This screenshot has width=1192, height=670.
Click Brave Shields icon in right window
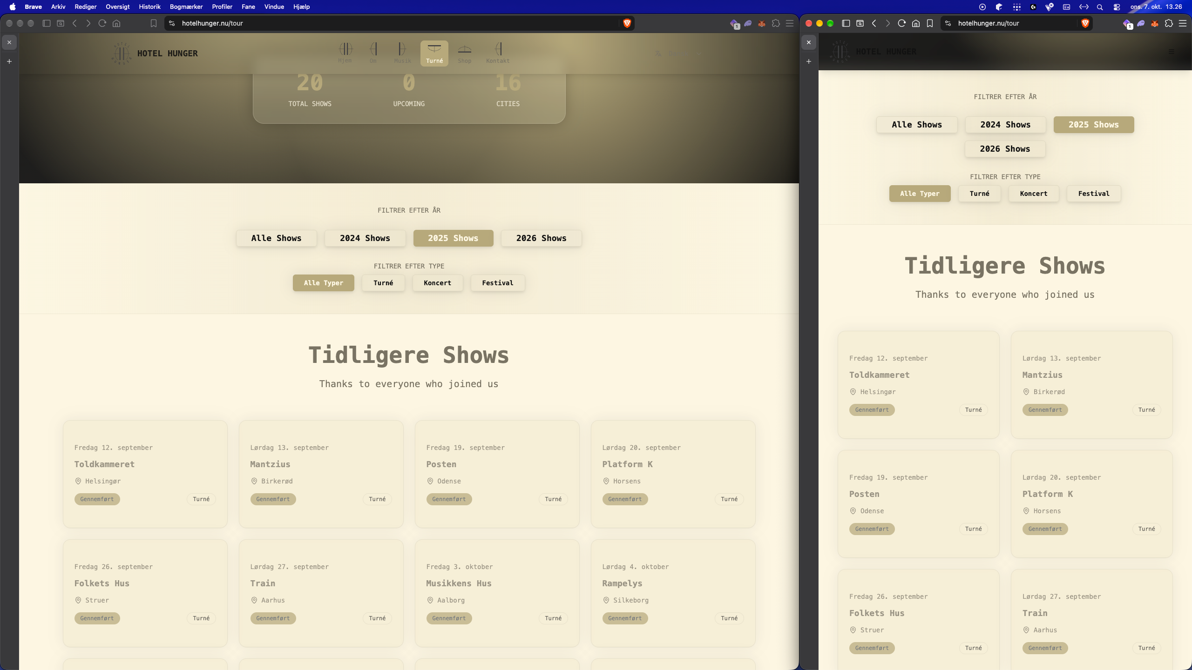1085,23
